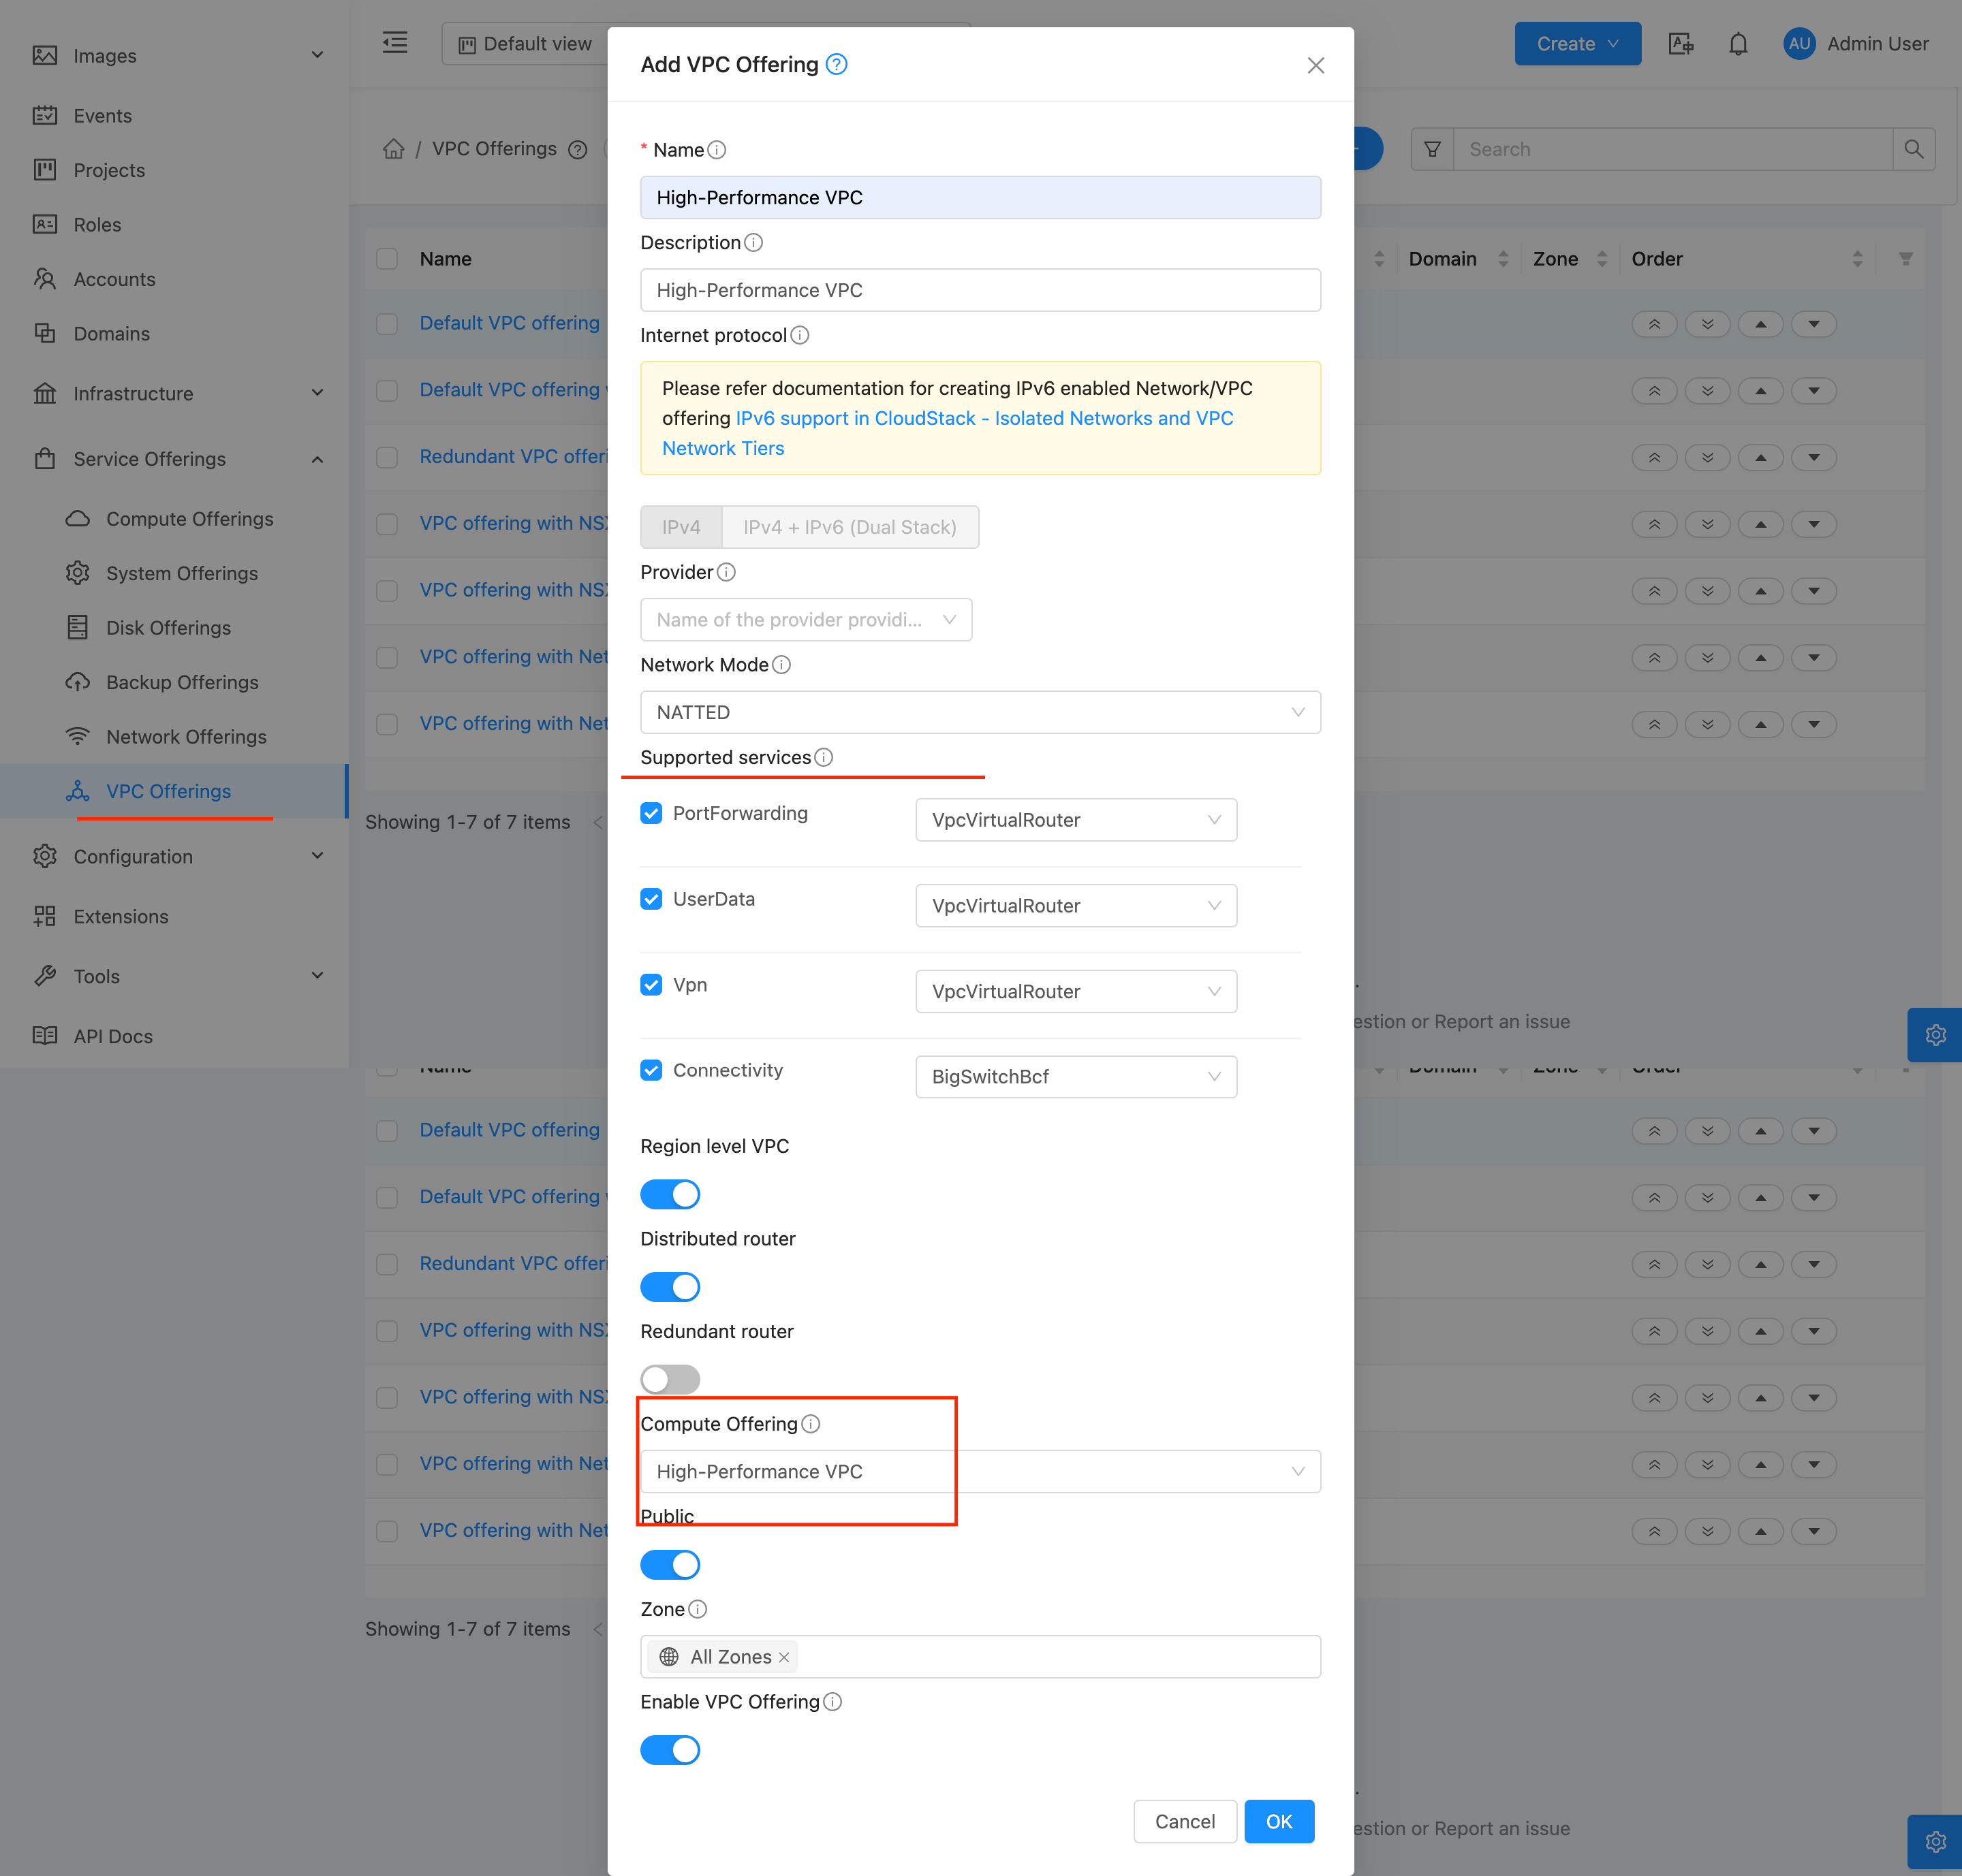Collapse the Service Offerings sidebar section
1962x1876 pixels.
point(174,459)
